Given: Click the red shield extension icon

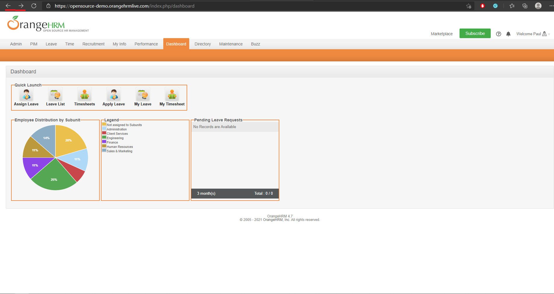Looking at the screenshot, I should (x=483, y=6).
